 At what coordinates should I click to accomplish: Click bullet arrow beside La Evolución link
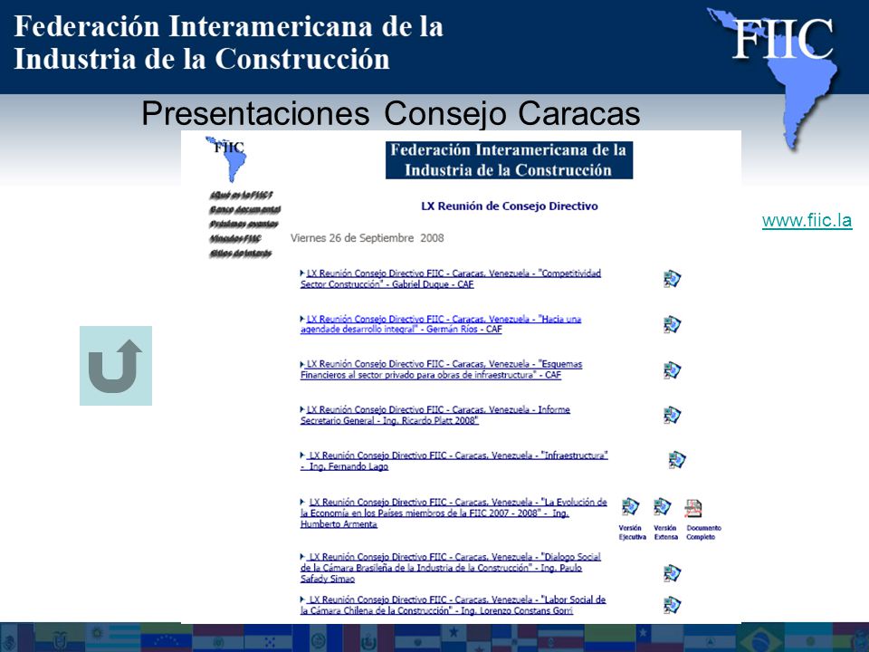coord(302,501)
